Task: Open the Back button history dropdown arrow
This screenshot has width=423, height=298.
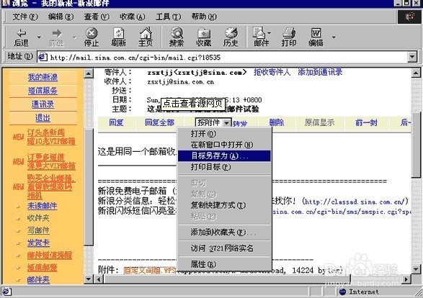Action: click(39, 37)
